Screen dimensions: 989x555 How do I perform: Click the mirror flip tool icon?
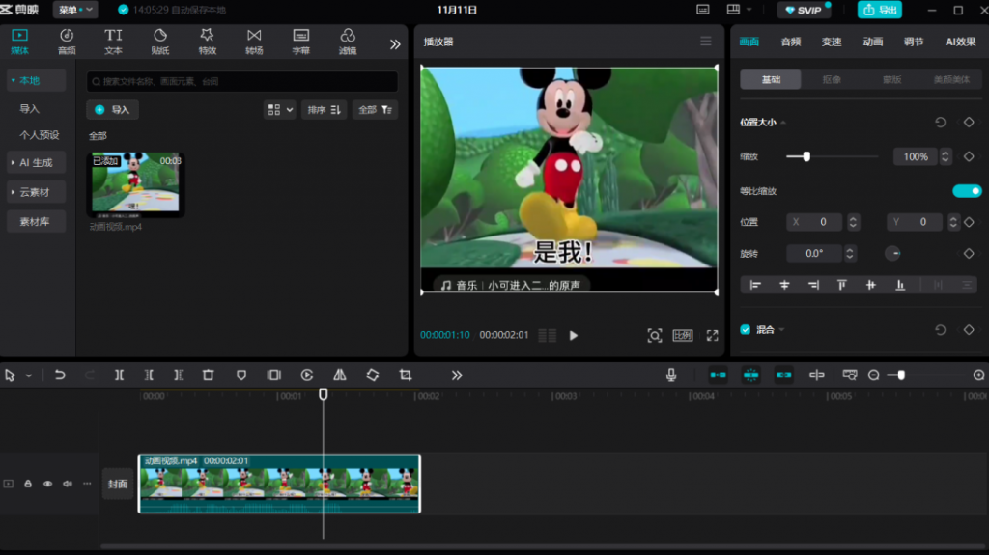click(x=339, y=375)
